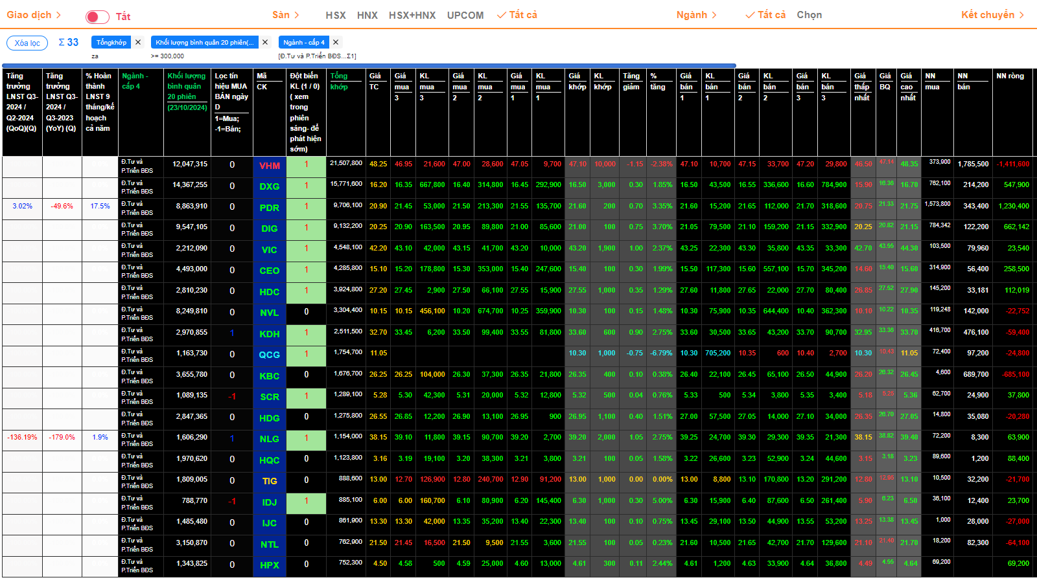
Task: Open the KDH stock ticker
Action: click(x=270, y=334)
